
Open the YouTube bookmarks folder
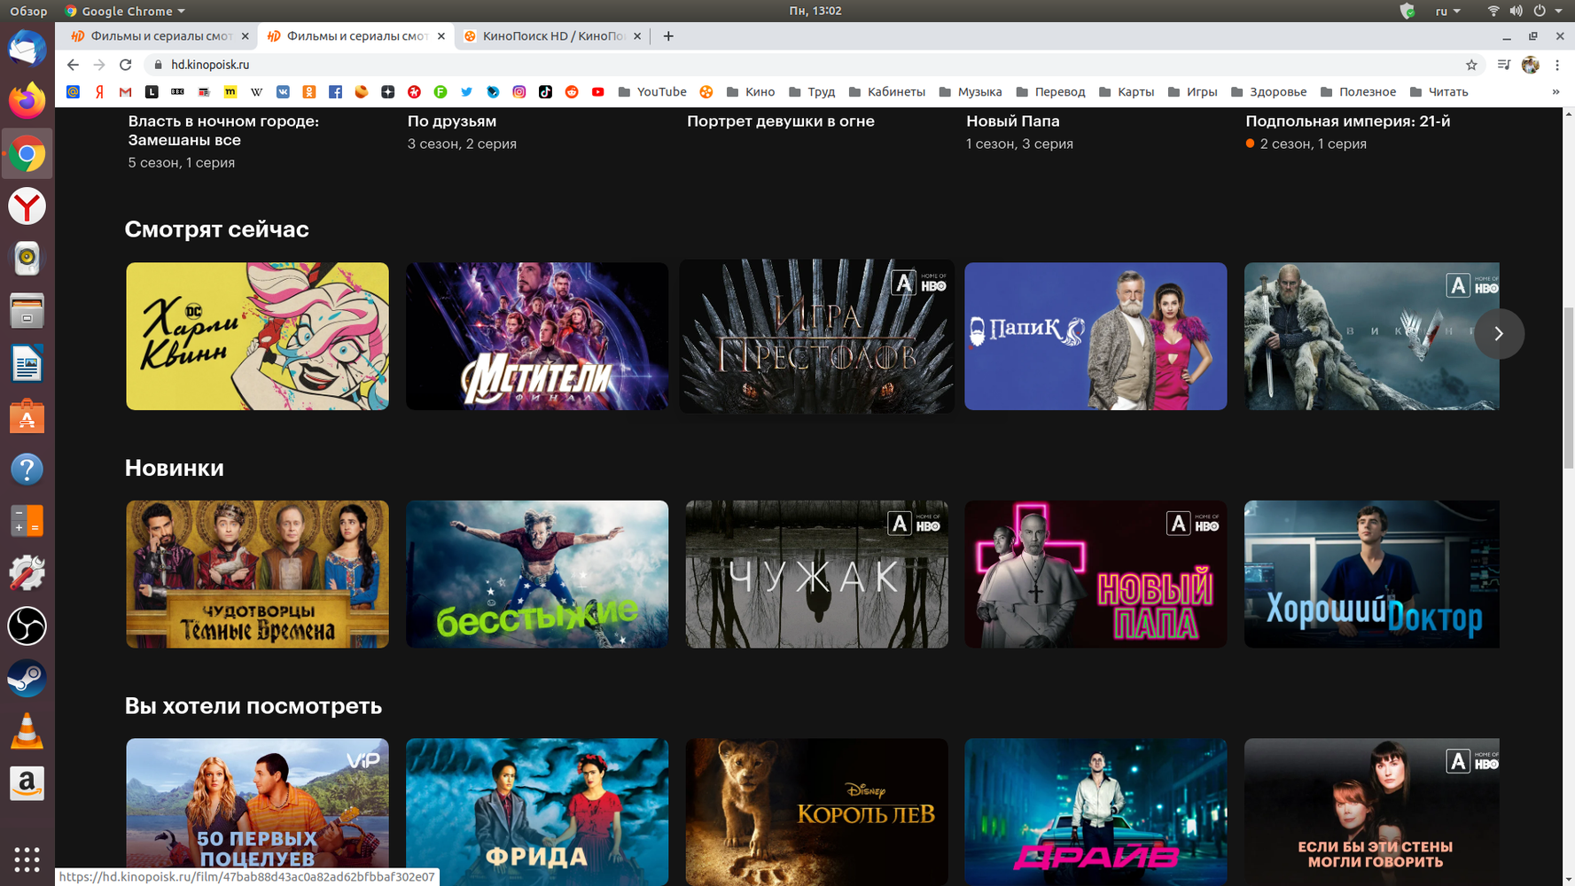(652, 92)
